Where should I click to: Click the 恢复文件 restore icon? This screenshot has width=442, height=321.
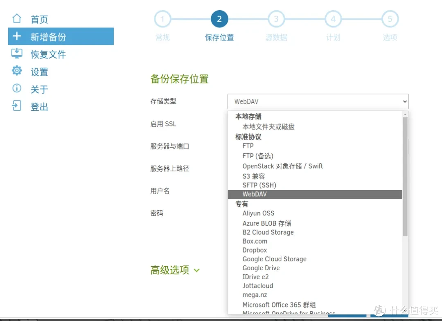tap(16, 54)
